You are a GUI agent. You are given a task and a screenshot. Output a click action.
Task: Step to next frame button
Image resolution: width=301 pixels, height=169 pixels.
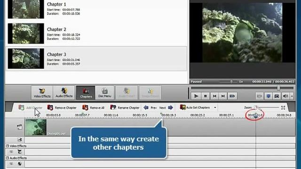223,96
